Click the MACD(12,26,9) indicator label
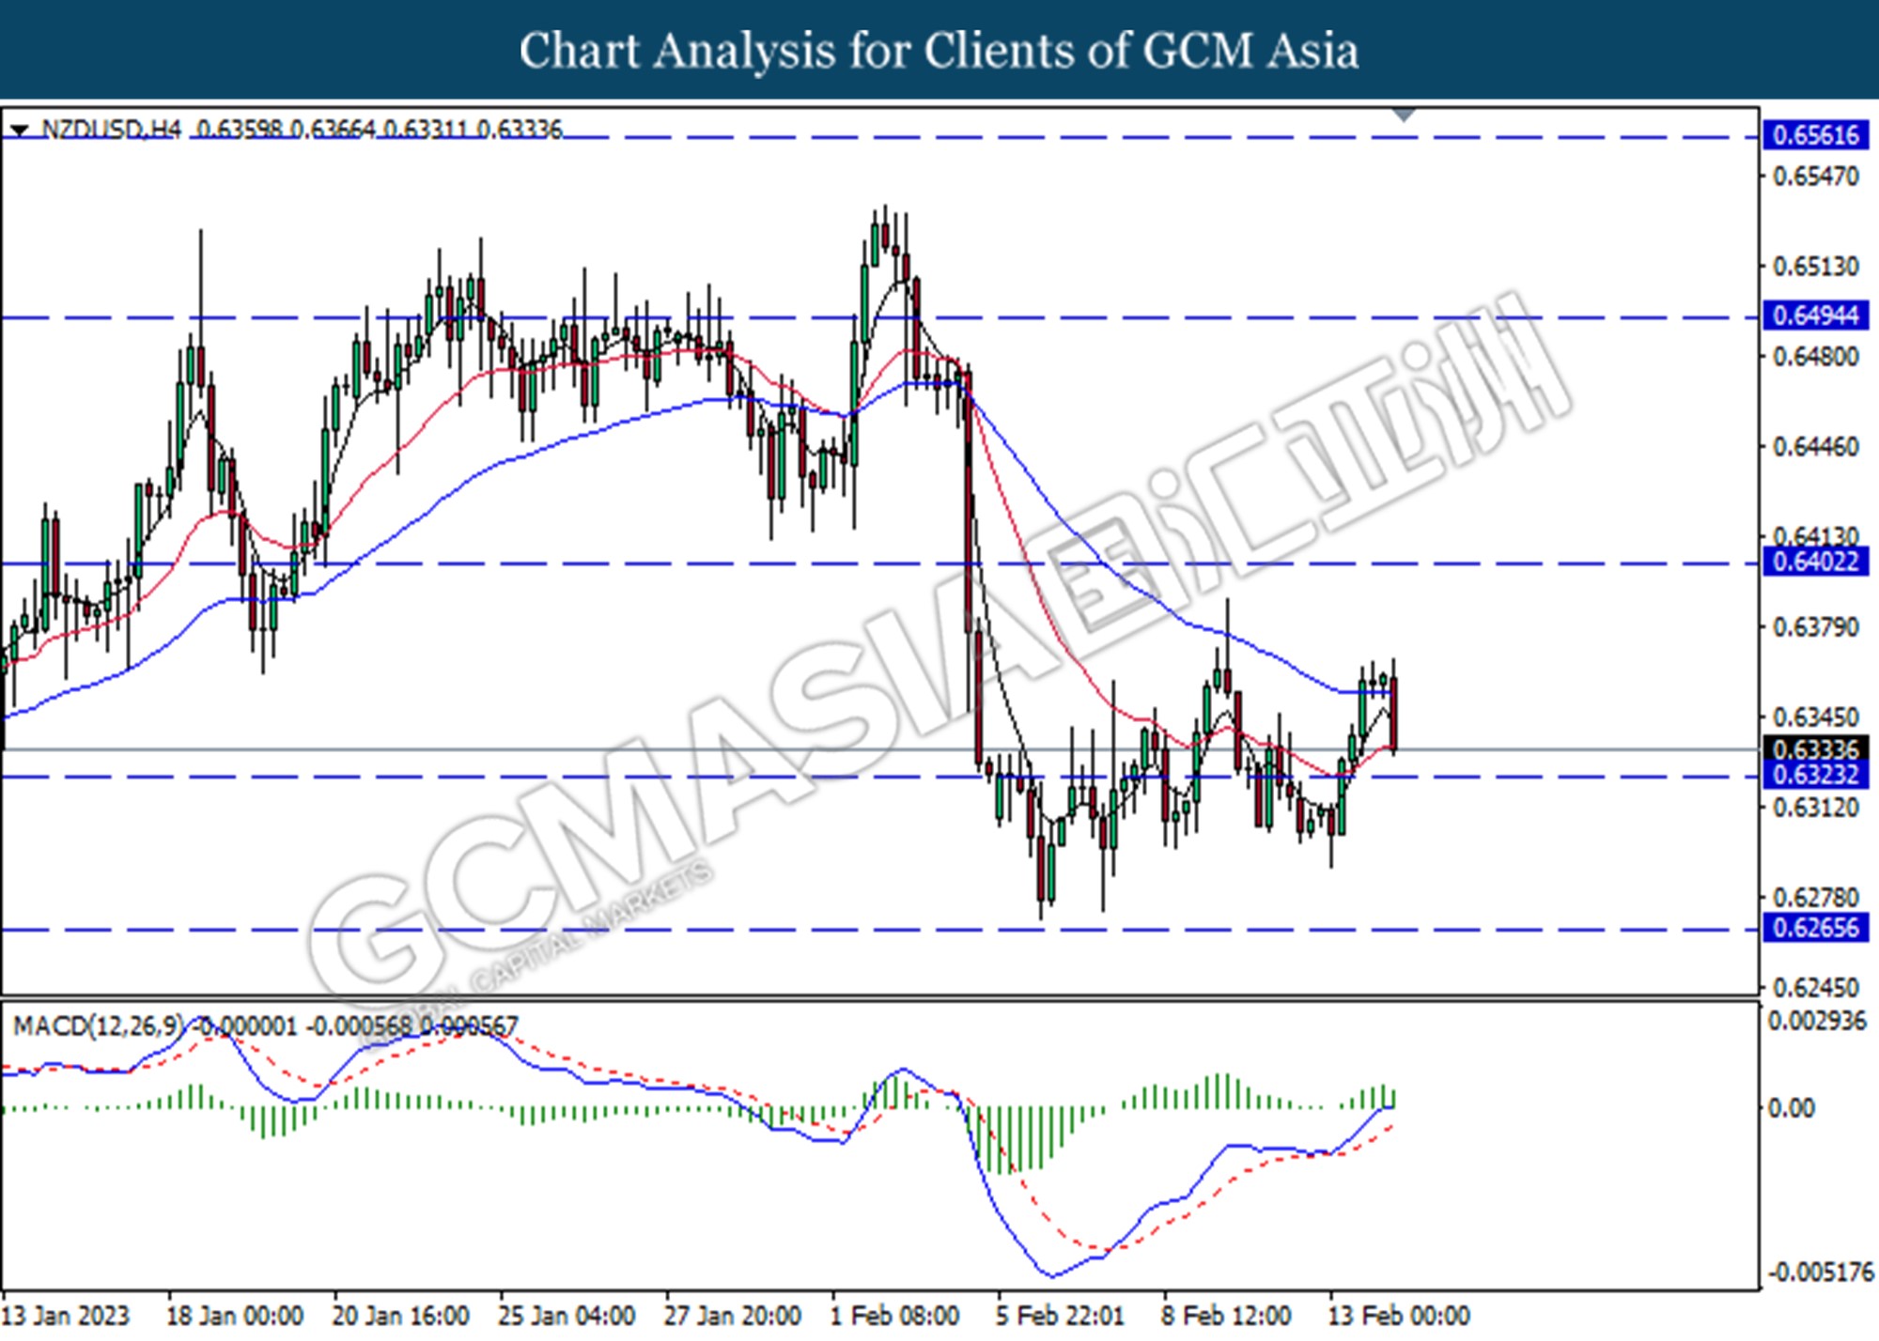The width and height of the screenshot is (1879, 1341). pos(99,1026)
